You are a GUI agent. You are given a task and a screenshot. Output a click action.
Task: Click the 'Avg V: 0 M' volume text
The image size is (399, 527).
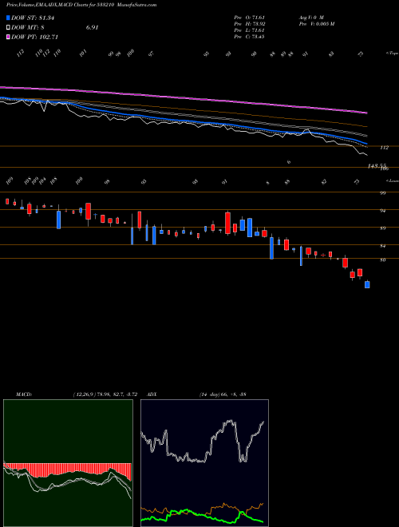[311, 17]
